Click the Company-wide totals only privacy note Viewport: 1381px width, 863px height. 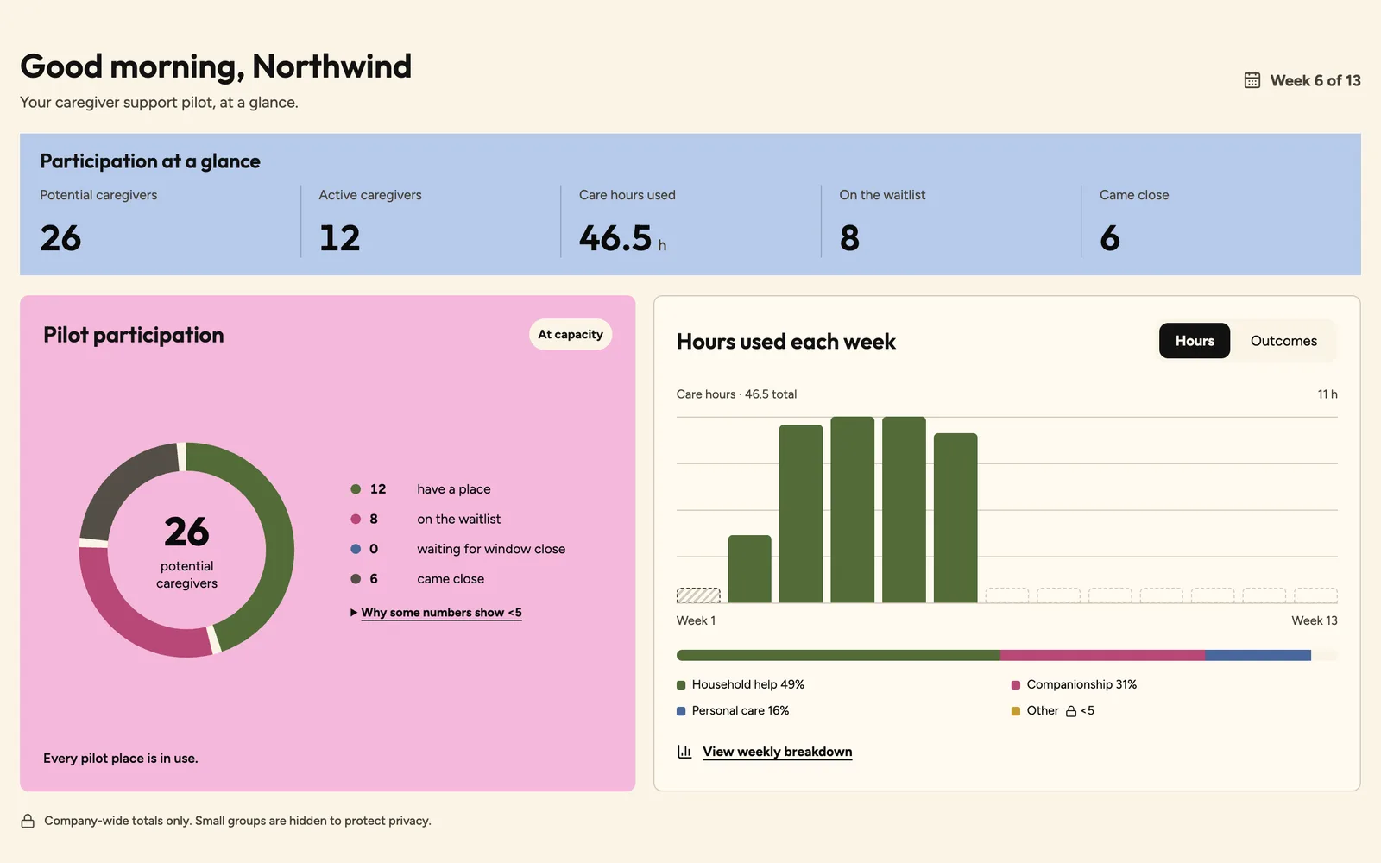coord(237,821)
